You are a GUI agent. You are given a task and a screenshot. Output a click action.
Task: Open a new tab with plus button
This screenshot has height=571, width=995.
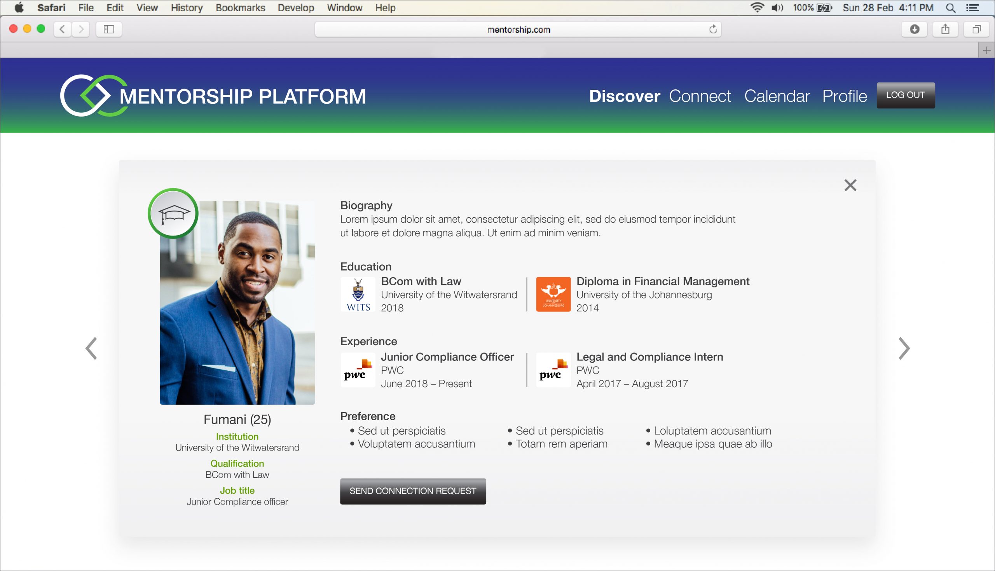986,50
